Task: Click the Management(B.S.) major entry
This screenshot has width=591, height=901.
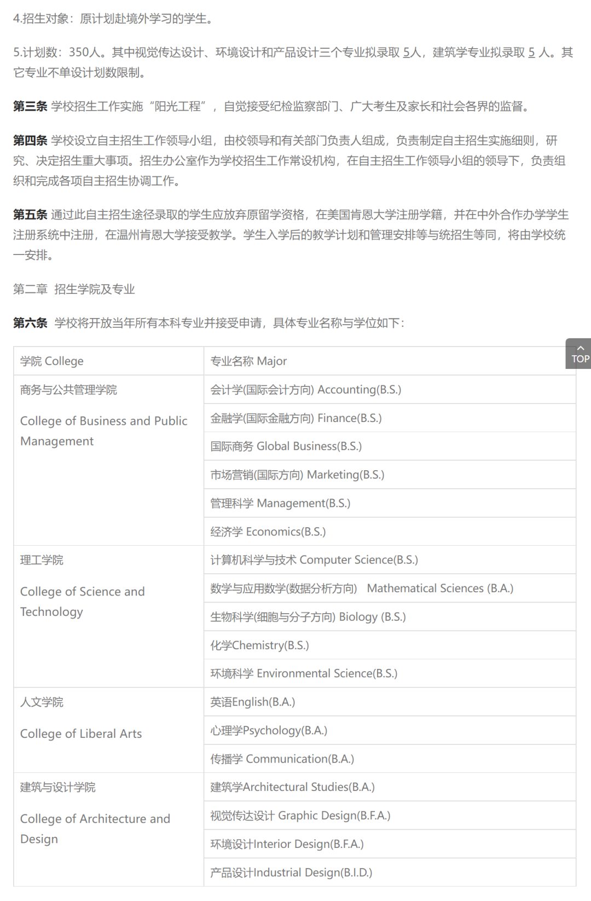Action: click(x=390, y=504)
